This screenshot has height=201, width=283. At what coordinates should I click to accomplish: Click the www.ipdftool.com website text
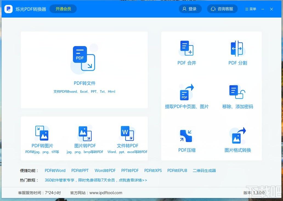point(106,193)
